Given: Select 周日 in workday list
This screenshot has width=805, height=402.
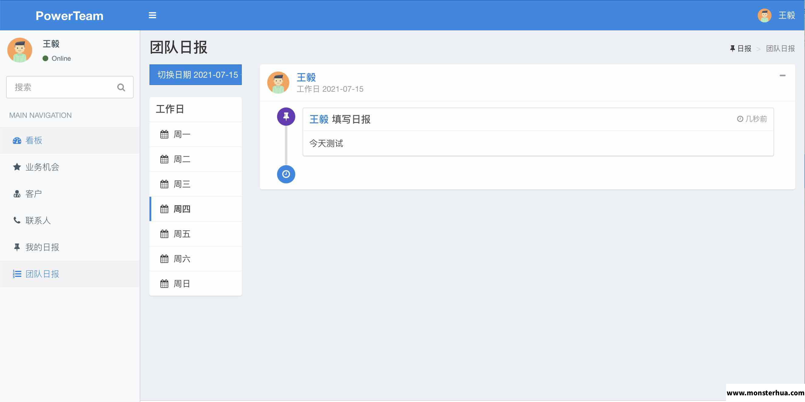Looking at the screenshot, I should [196, 284].
